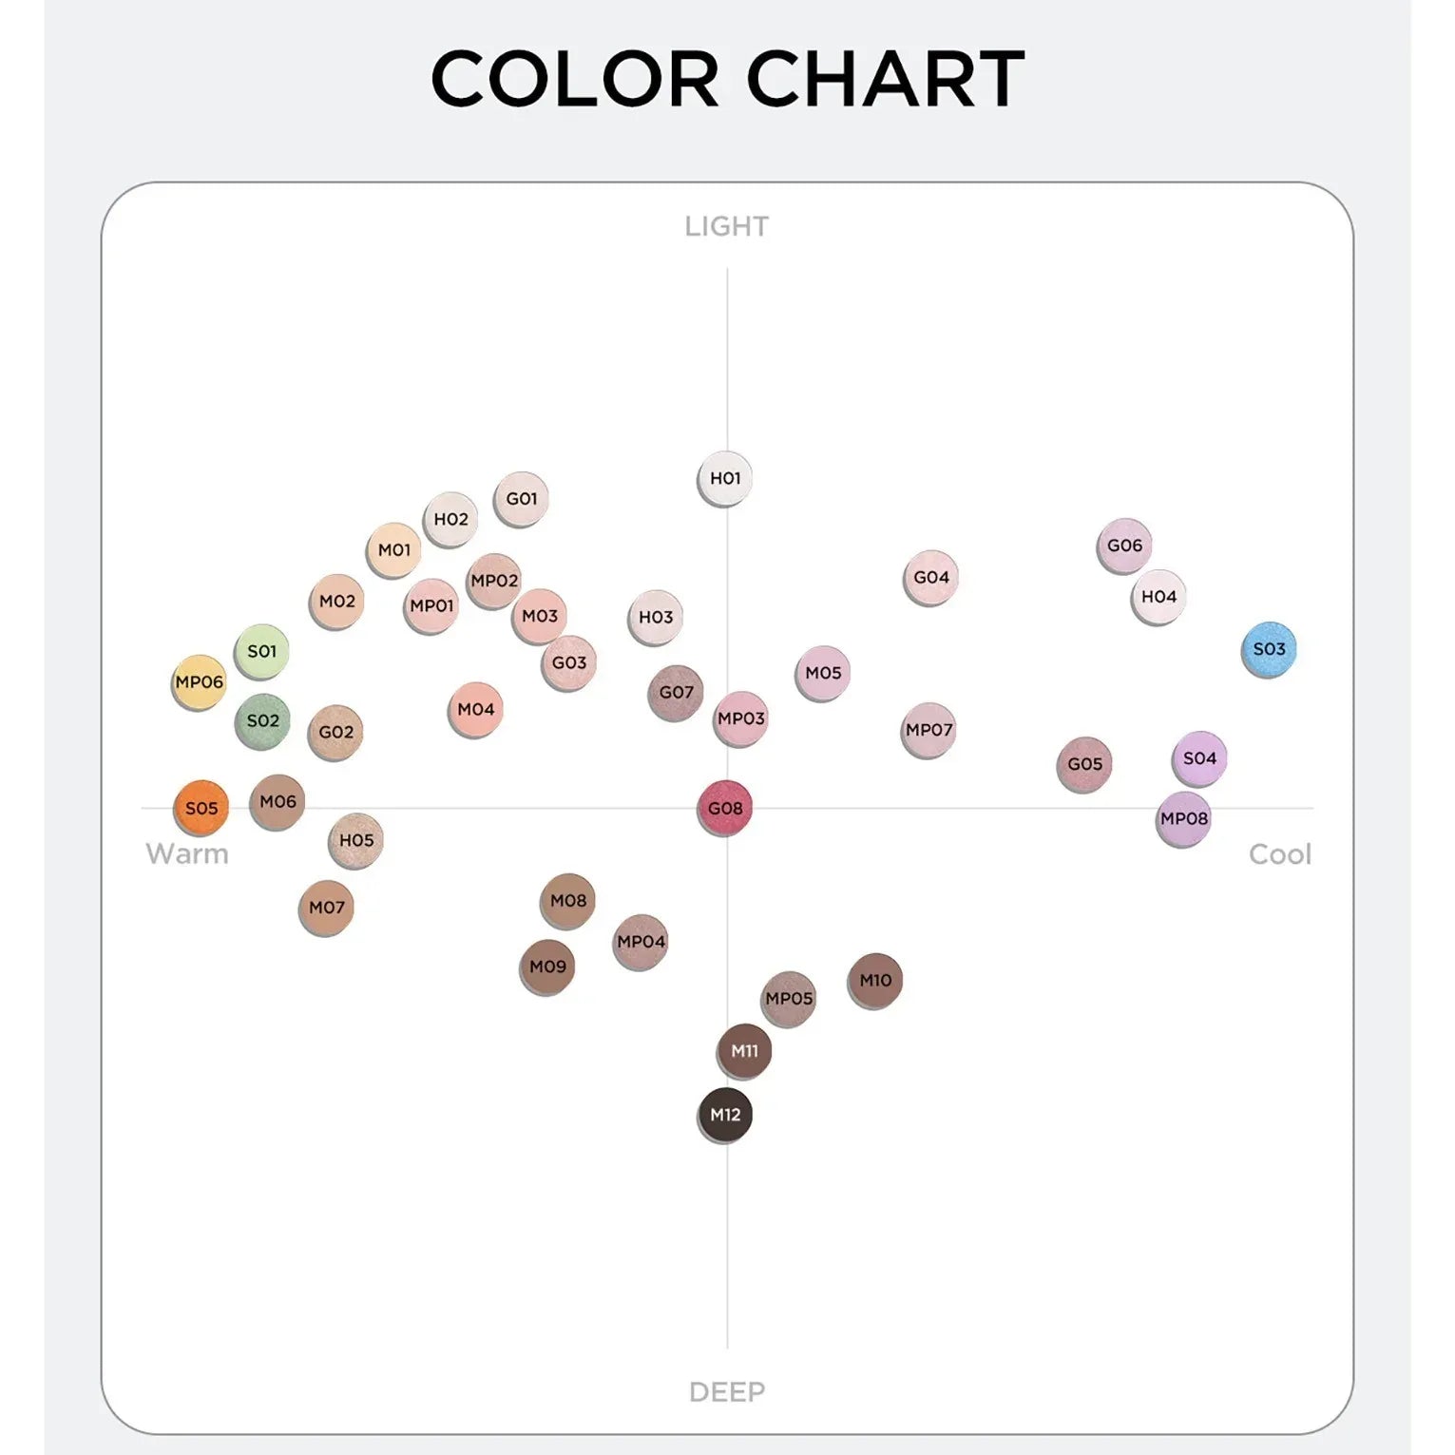
Task: Select the white H01 swatch
Action: click(x=725, y=478)
